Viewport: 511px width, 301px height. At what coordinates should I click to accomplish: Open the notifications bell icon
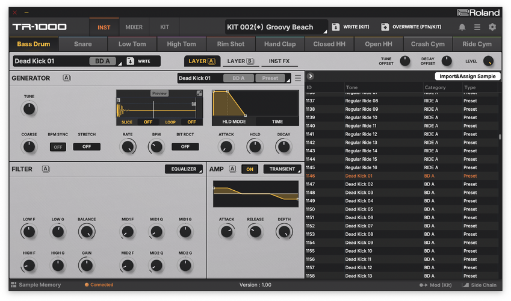click(462, 27)
